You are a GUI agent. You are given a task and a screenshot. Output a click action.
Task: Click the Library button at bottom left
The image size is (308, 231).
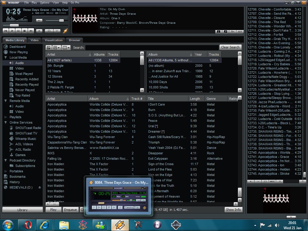22,210
